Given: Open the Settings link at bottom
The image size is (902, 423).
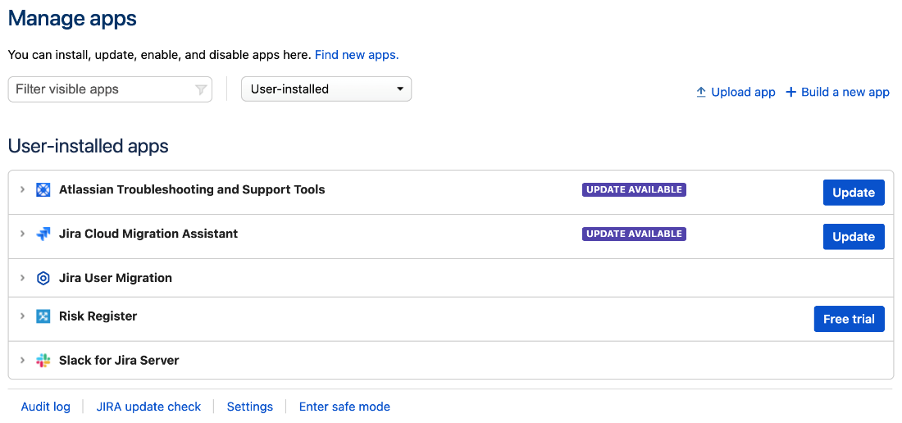Looking at the screenshot, I should coord(249,407).
